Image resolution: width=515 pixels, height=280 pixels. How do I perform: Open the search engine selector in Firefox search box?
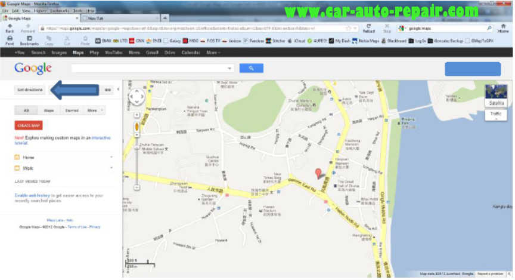point(402,28)
